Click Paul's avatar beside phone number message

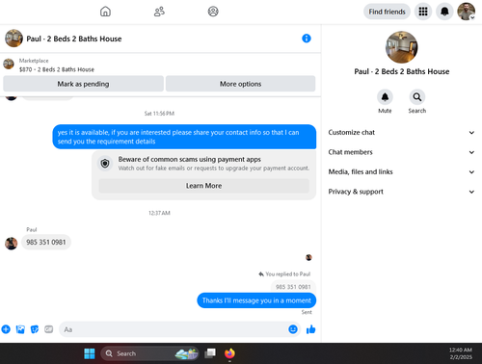coord(11,244)
